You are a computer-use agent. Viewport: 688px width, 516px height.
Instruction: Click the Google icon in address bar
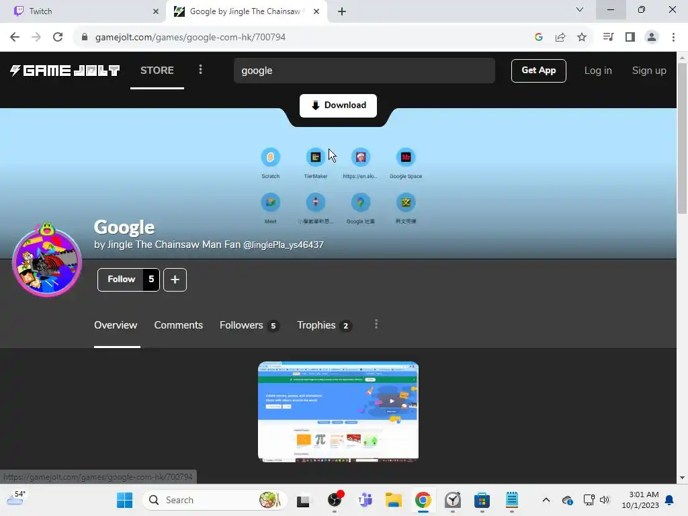[x=539, y=38]
